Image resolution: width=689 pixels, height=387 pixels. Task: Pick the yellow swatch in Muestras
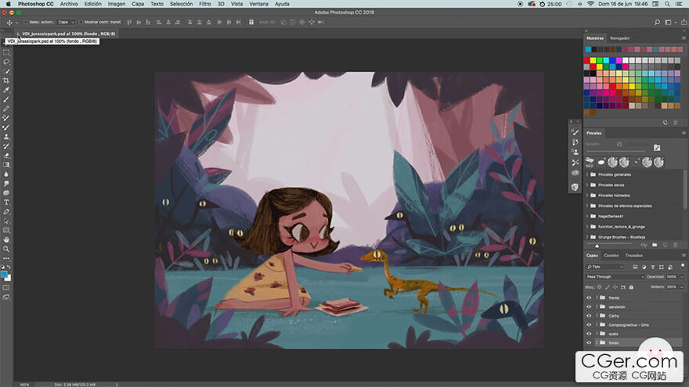tap(593, 60)
